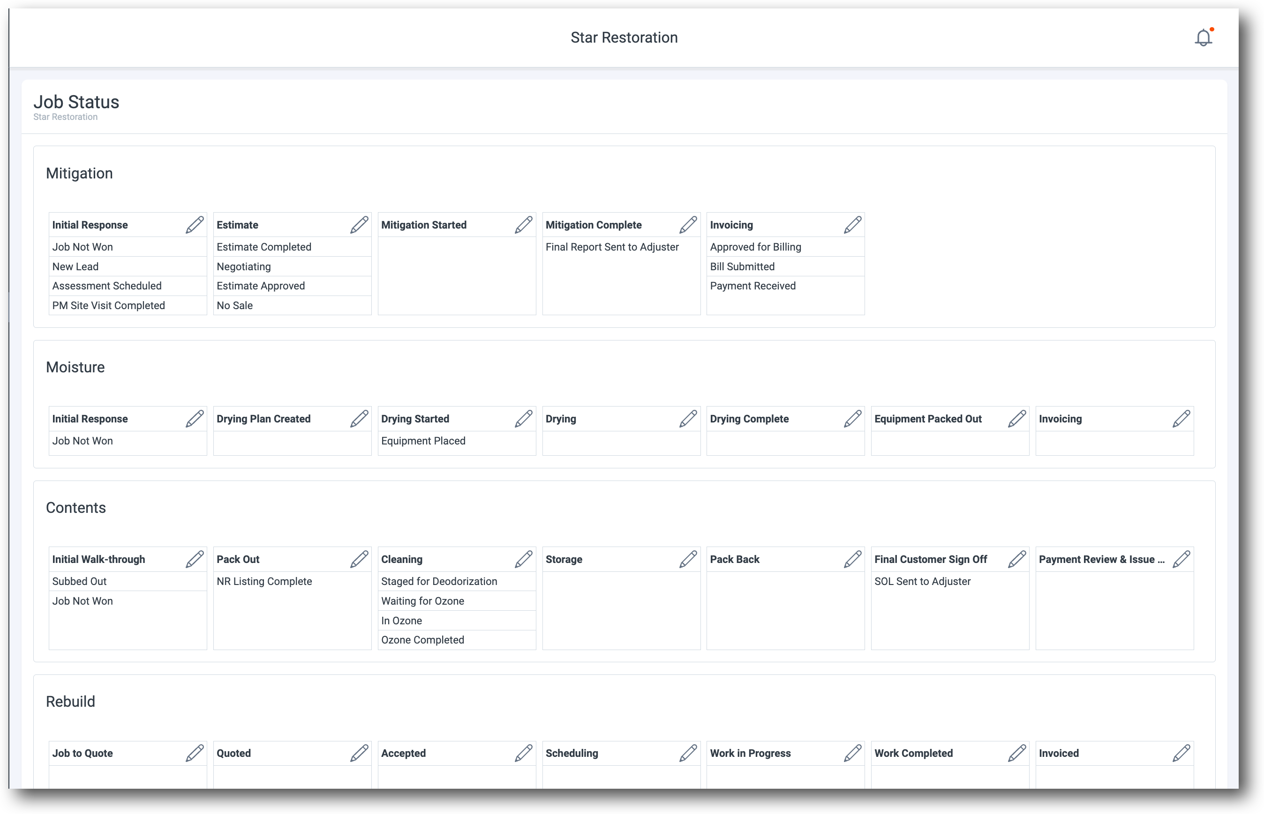Select the Estimate Approved status
The image size is (1264, 814).
pos(260,285)
